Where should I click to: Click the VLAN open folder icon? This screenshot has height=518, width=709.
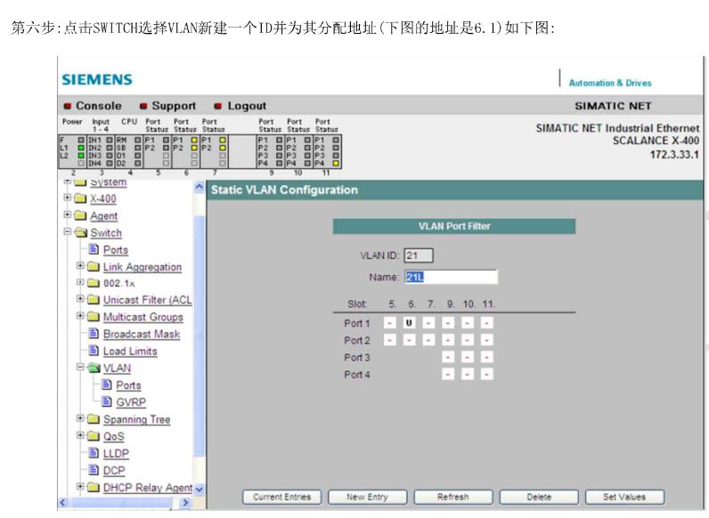point(94,368)
